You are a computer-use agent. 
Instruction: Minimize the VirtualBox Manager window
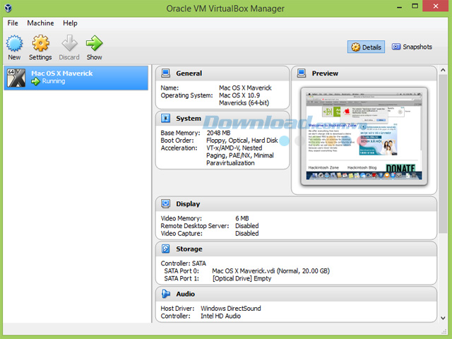(x=399, y=7)
